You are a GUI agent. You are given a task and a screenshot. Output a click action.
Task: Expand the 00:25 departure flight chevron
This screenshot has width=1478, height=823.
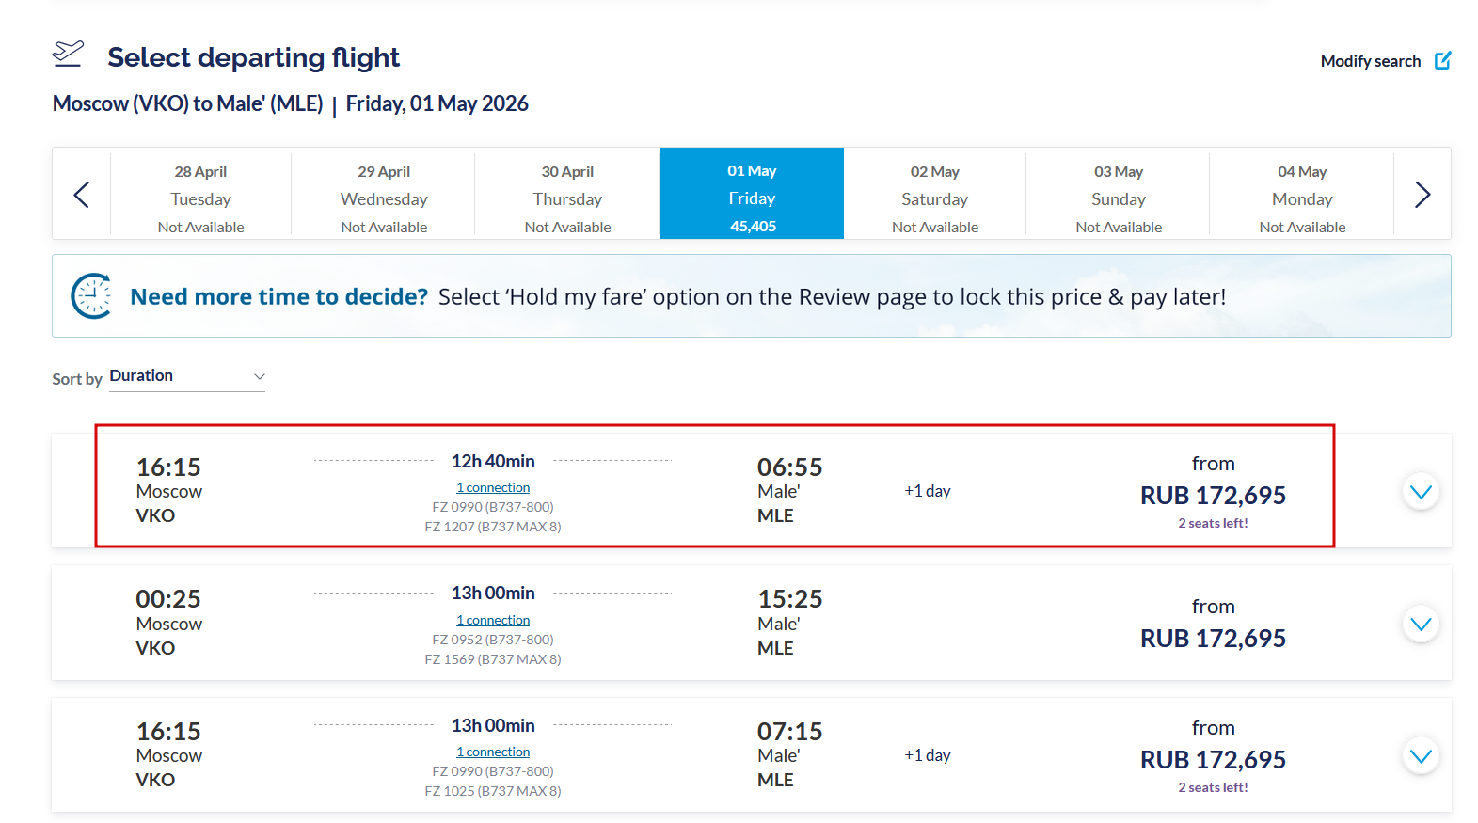coord(1421,625)
